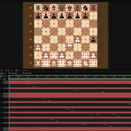
Task: Open the show channel RGB color icon
Action: pyautogui.click(x=6, y=70)
